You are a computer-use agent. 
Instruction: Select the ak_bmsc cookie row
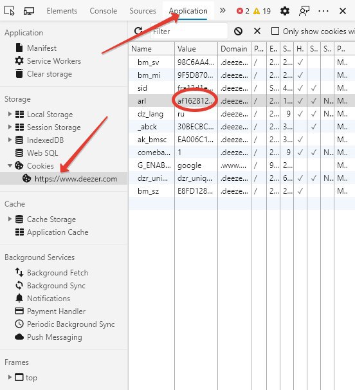coord(242,140)
